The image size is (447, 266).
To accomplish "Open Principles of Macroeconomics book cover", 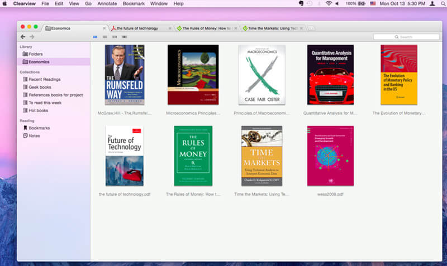I will tap(261, 75).
